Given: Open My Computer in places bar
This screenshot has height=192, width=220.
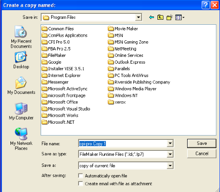Looking at the screenshot, I should 21,111.
